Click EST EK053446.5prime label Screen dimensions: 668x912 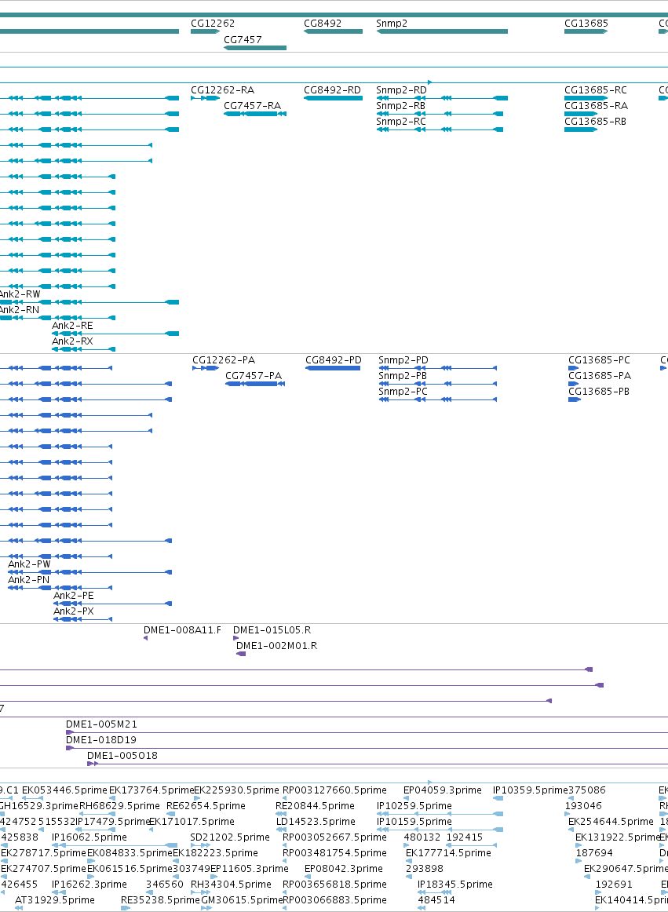point(64,790)
